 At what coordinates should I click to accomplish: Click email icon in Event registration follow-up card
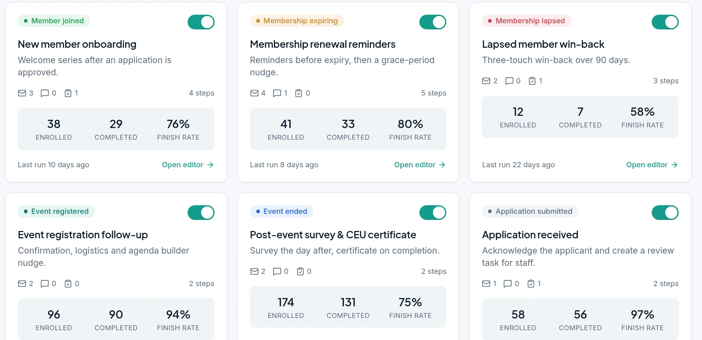[x=22, y=284]
